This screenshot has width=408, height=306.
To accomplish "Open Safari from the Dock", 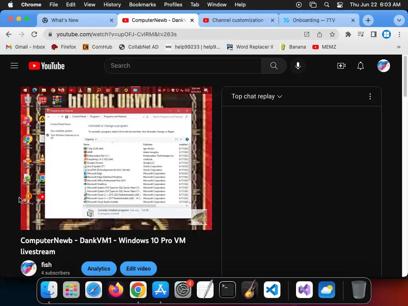I will pyautogui.click(x=94, y=290).
